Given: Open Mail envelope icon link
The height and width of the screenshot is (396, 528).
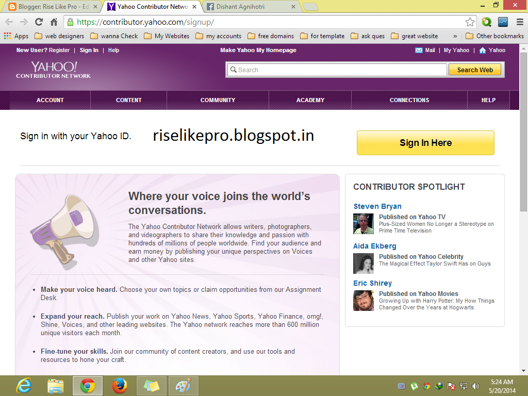Looking at the screenshot, I should 419,50.
